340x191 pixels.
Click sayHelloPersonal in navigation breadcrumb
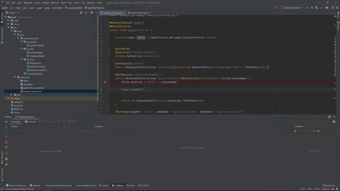click(x=95, y=7)
